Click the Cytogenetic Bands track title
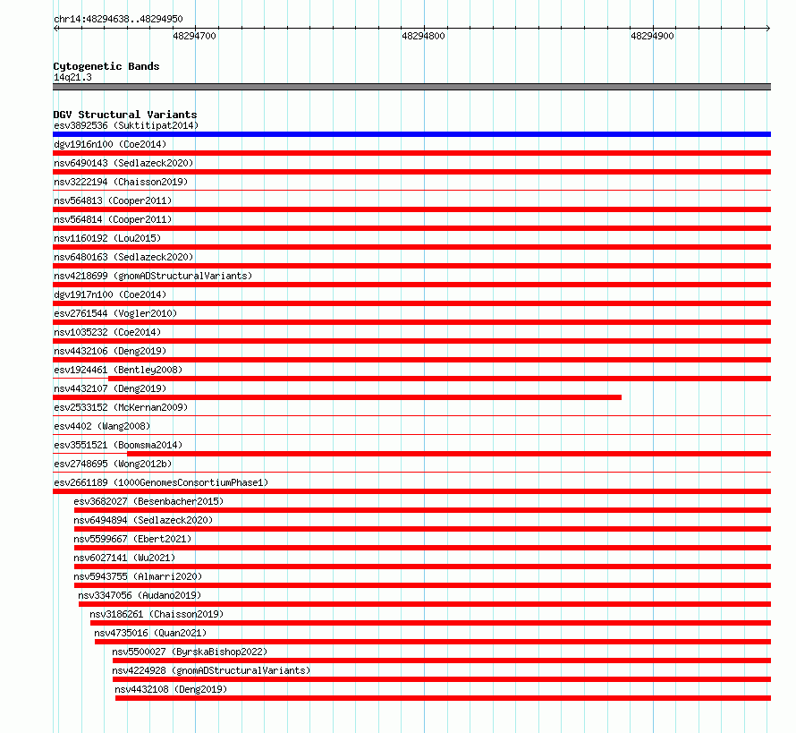The width and height of the screenshot is (796, 733). click(106, 66)
